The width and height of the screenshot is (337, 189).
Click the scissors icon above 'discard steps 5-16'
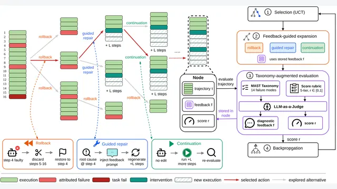pyautogui.click(x=38, y=153)
